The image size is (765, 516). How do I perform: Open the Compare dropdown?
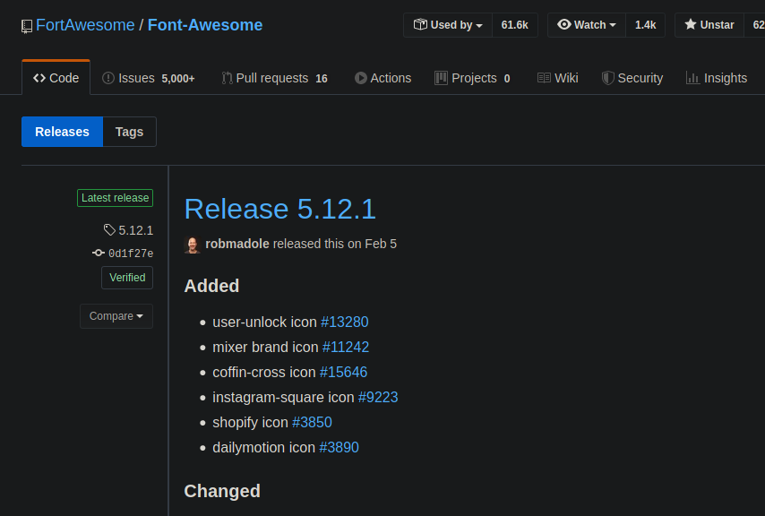tap(116, 315)
